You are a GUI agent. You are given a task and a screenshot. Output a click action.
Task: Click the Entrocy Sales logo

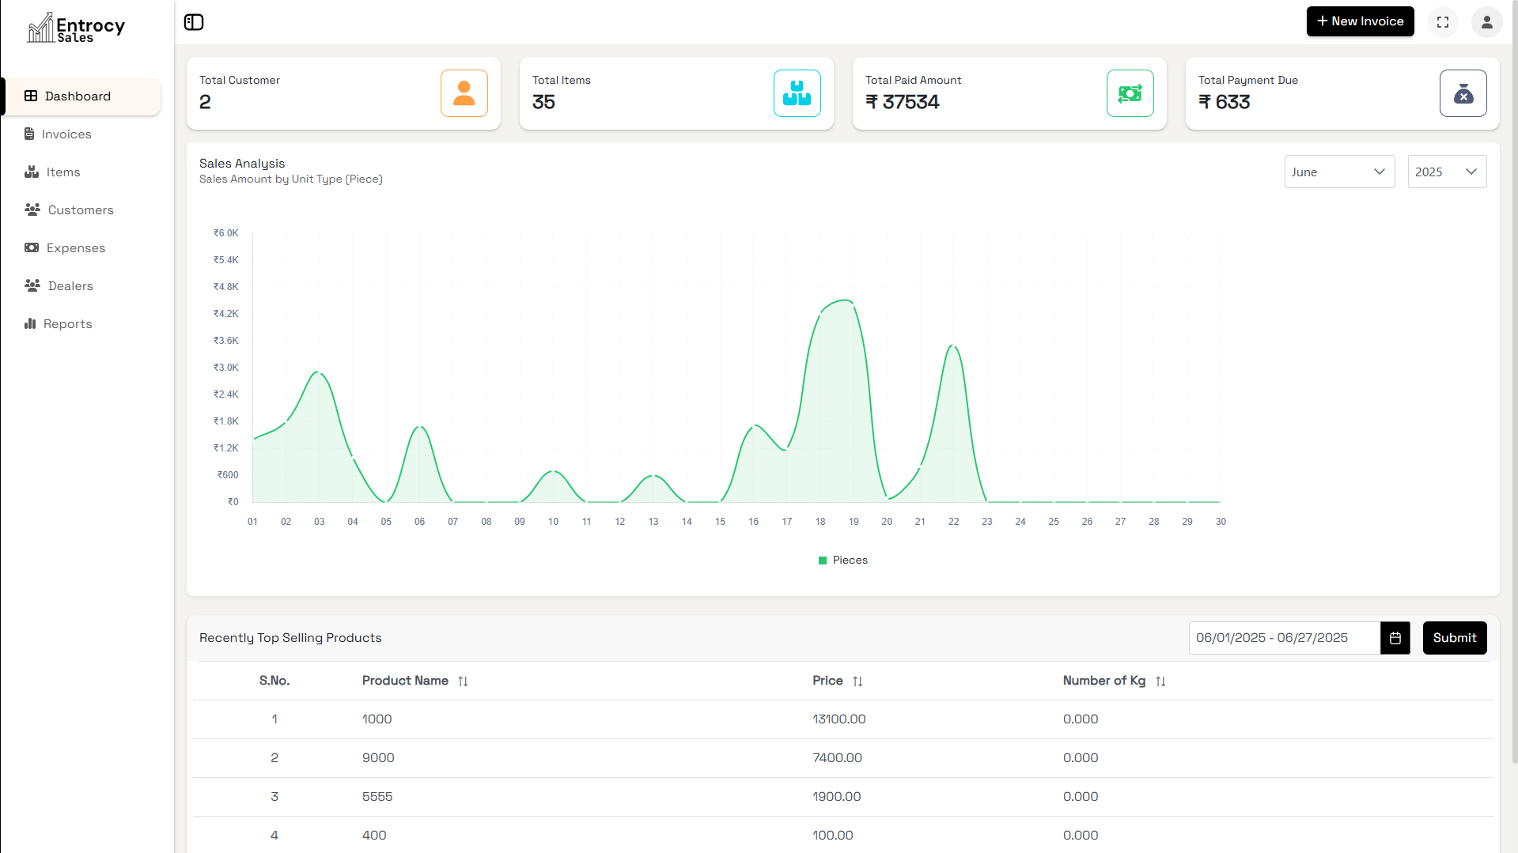[77, 28]
